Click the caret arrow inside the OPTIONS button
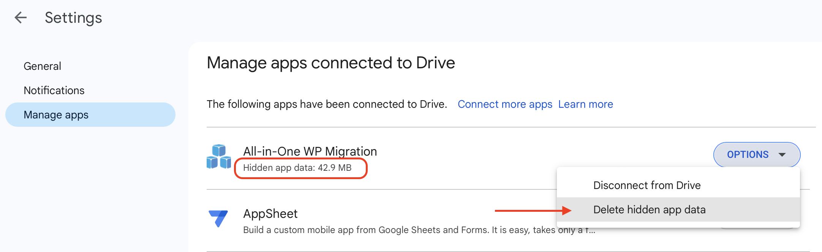822x252 pixels. click(x=782, y=155)
